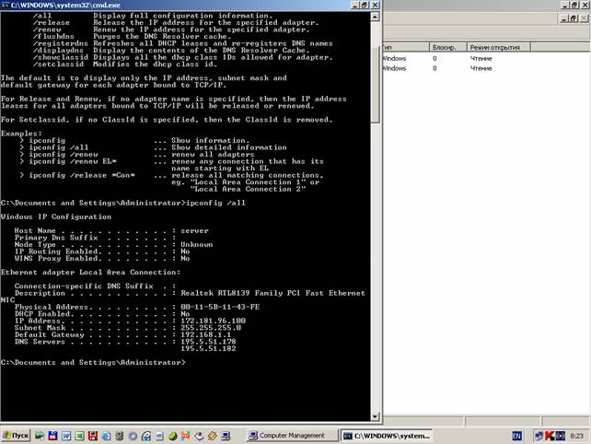Launch Microsoft Word from quick launch
Viewport: 591px width, 444px height.
coord(66,436)
